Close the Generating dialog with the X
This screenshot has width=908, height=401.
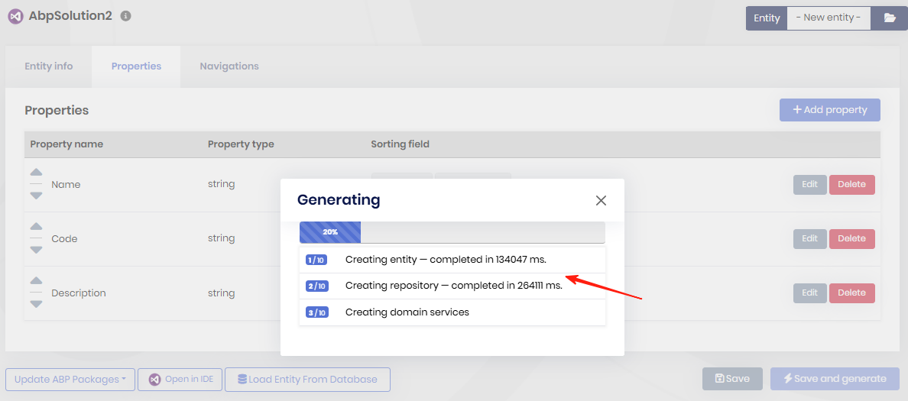tap(601, 200)
